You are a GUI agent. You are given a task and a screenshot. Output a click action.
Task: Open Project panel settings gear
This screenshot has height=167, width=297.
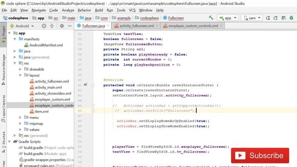click(62, 26)
